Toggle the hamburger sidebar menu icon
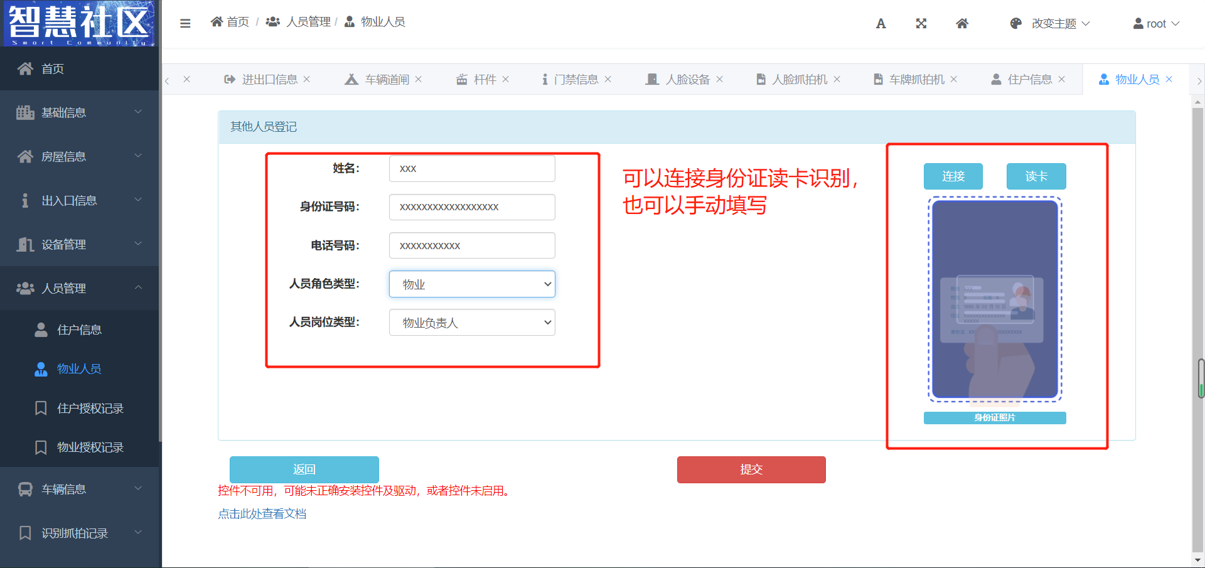Screen dimensions: 1205x568 [185, 23]
